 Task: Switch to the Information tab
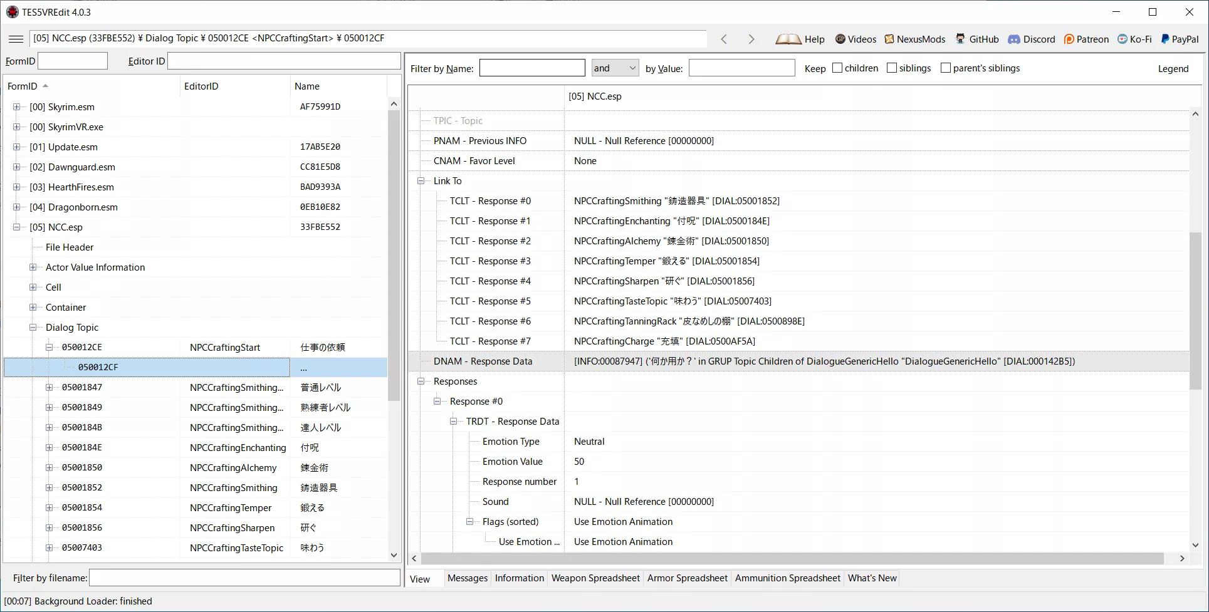point(520,578)
